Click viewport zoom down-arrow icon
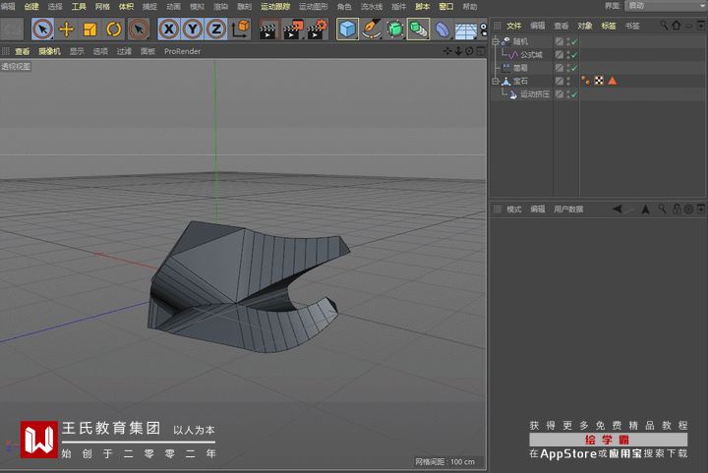This screenshot has width=708, height=473. pyautogui.click(x=458, y=51)
